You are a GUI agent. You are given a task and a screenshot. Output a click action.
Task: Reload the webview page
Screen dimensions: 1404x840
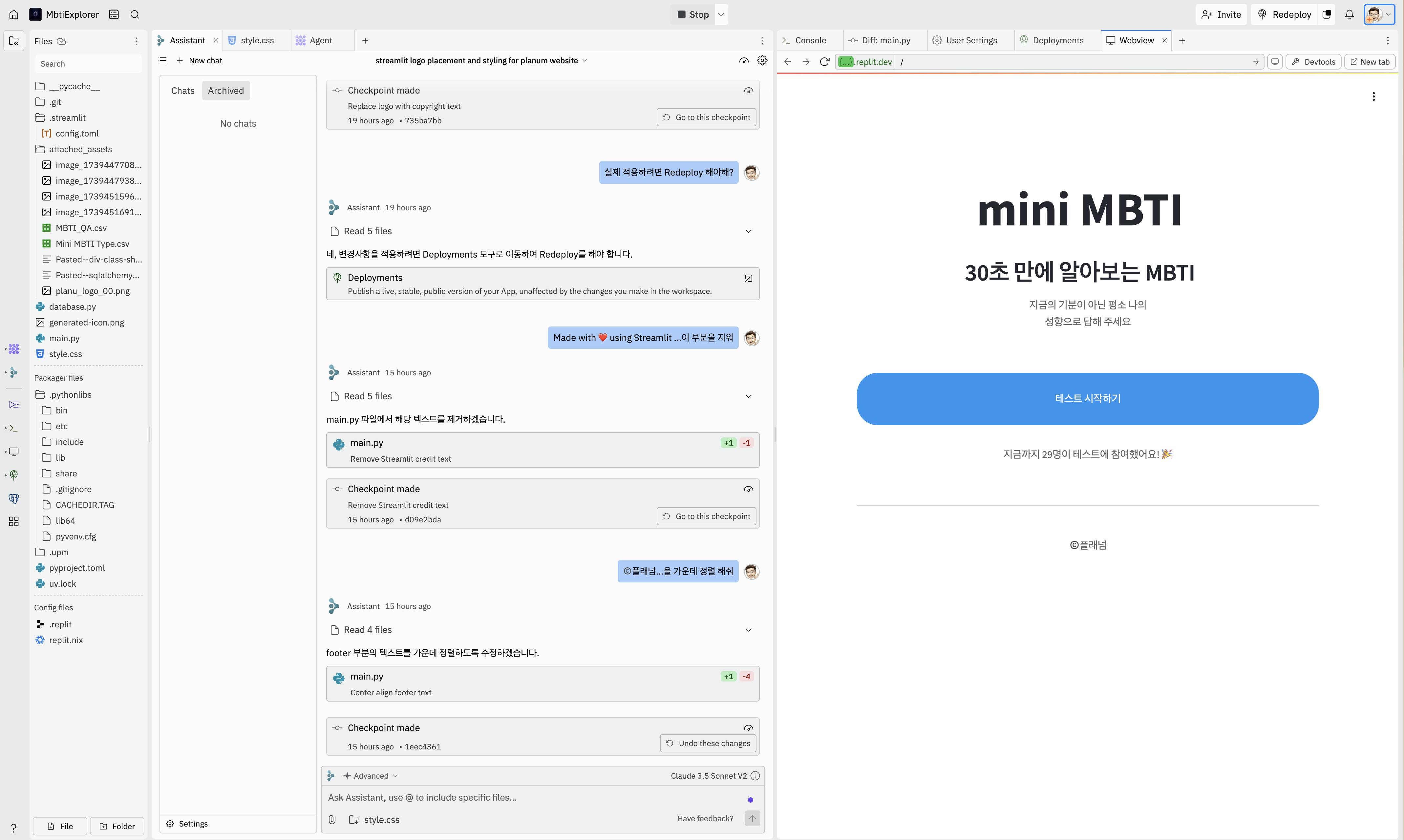pos(824,62)
